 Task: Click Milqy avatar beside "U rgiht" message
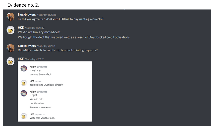pos(24,93)
